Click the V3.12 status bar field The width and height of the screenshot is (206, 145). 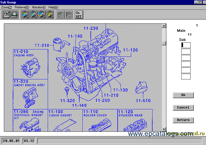[x=29, y=141]
